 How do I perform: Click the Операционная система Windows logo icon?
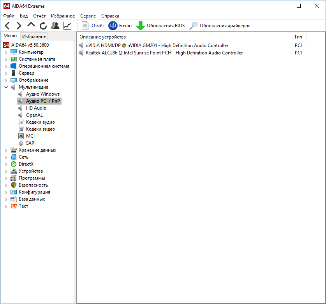[14, 66]
